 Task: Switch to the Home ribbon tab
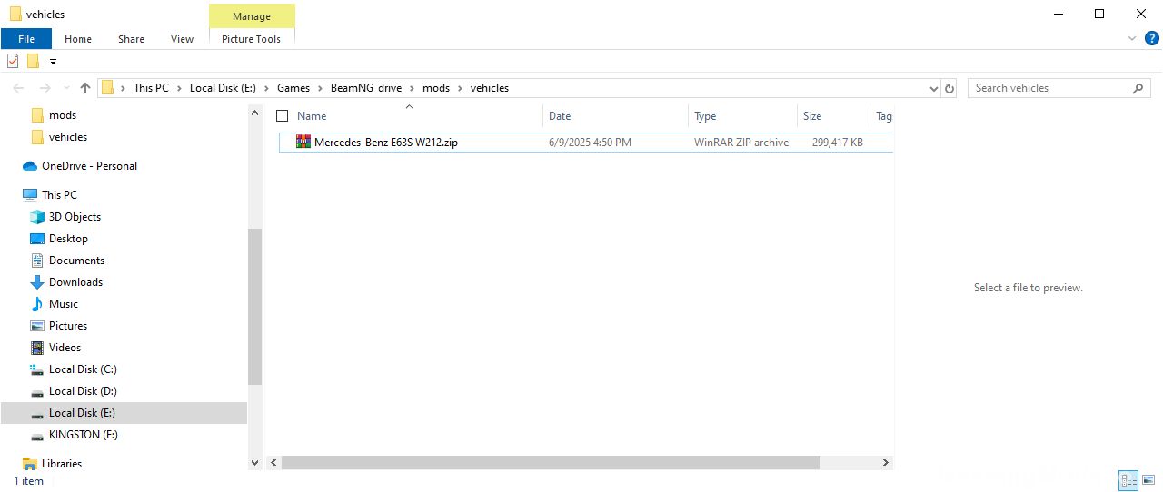coord(78,39)
